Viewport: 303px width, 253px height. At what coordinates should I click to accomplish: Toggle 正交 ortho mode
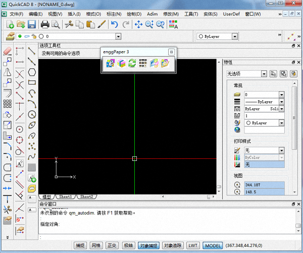click(x=112, y=245)
